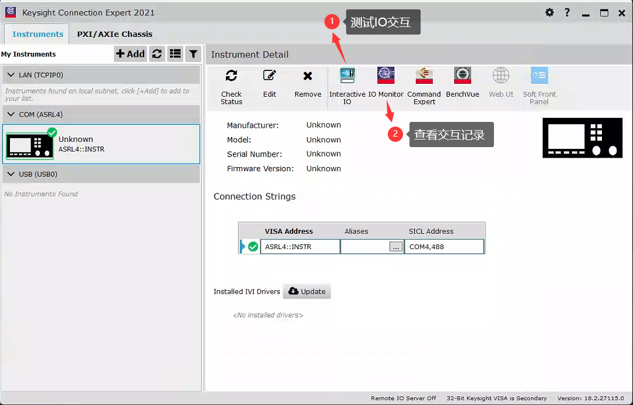Open settings gear in title bar
Screen dimensions: 633x405
click(550, 12)
